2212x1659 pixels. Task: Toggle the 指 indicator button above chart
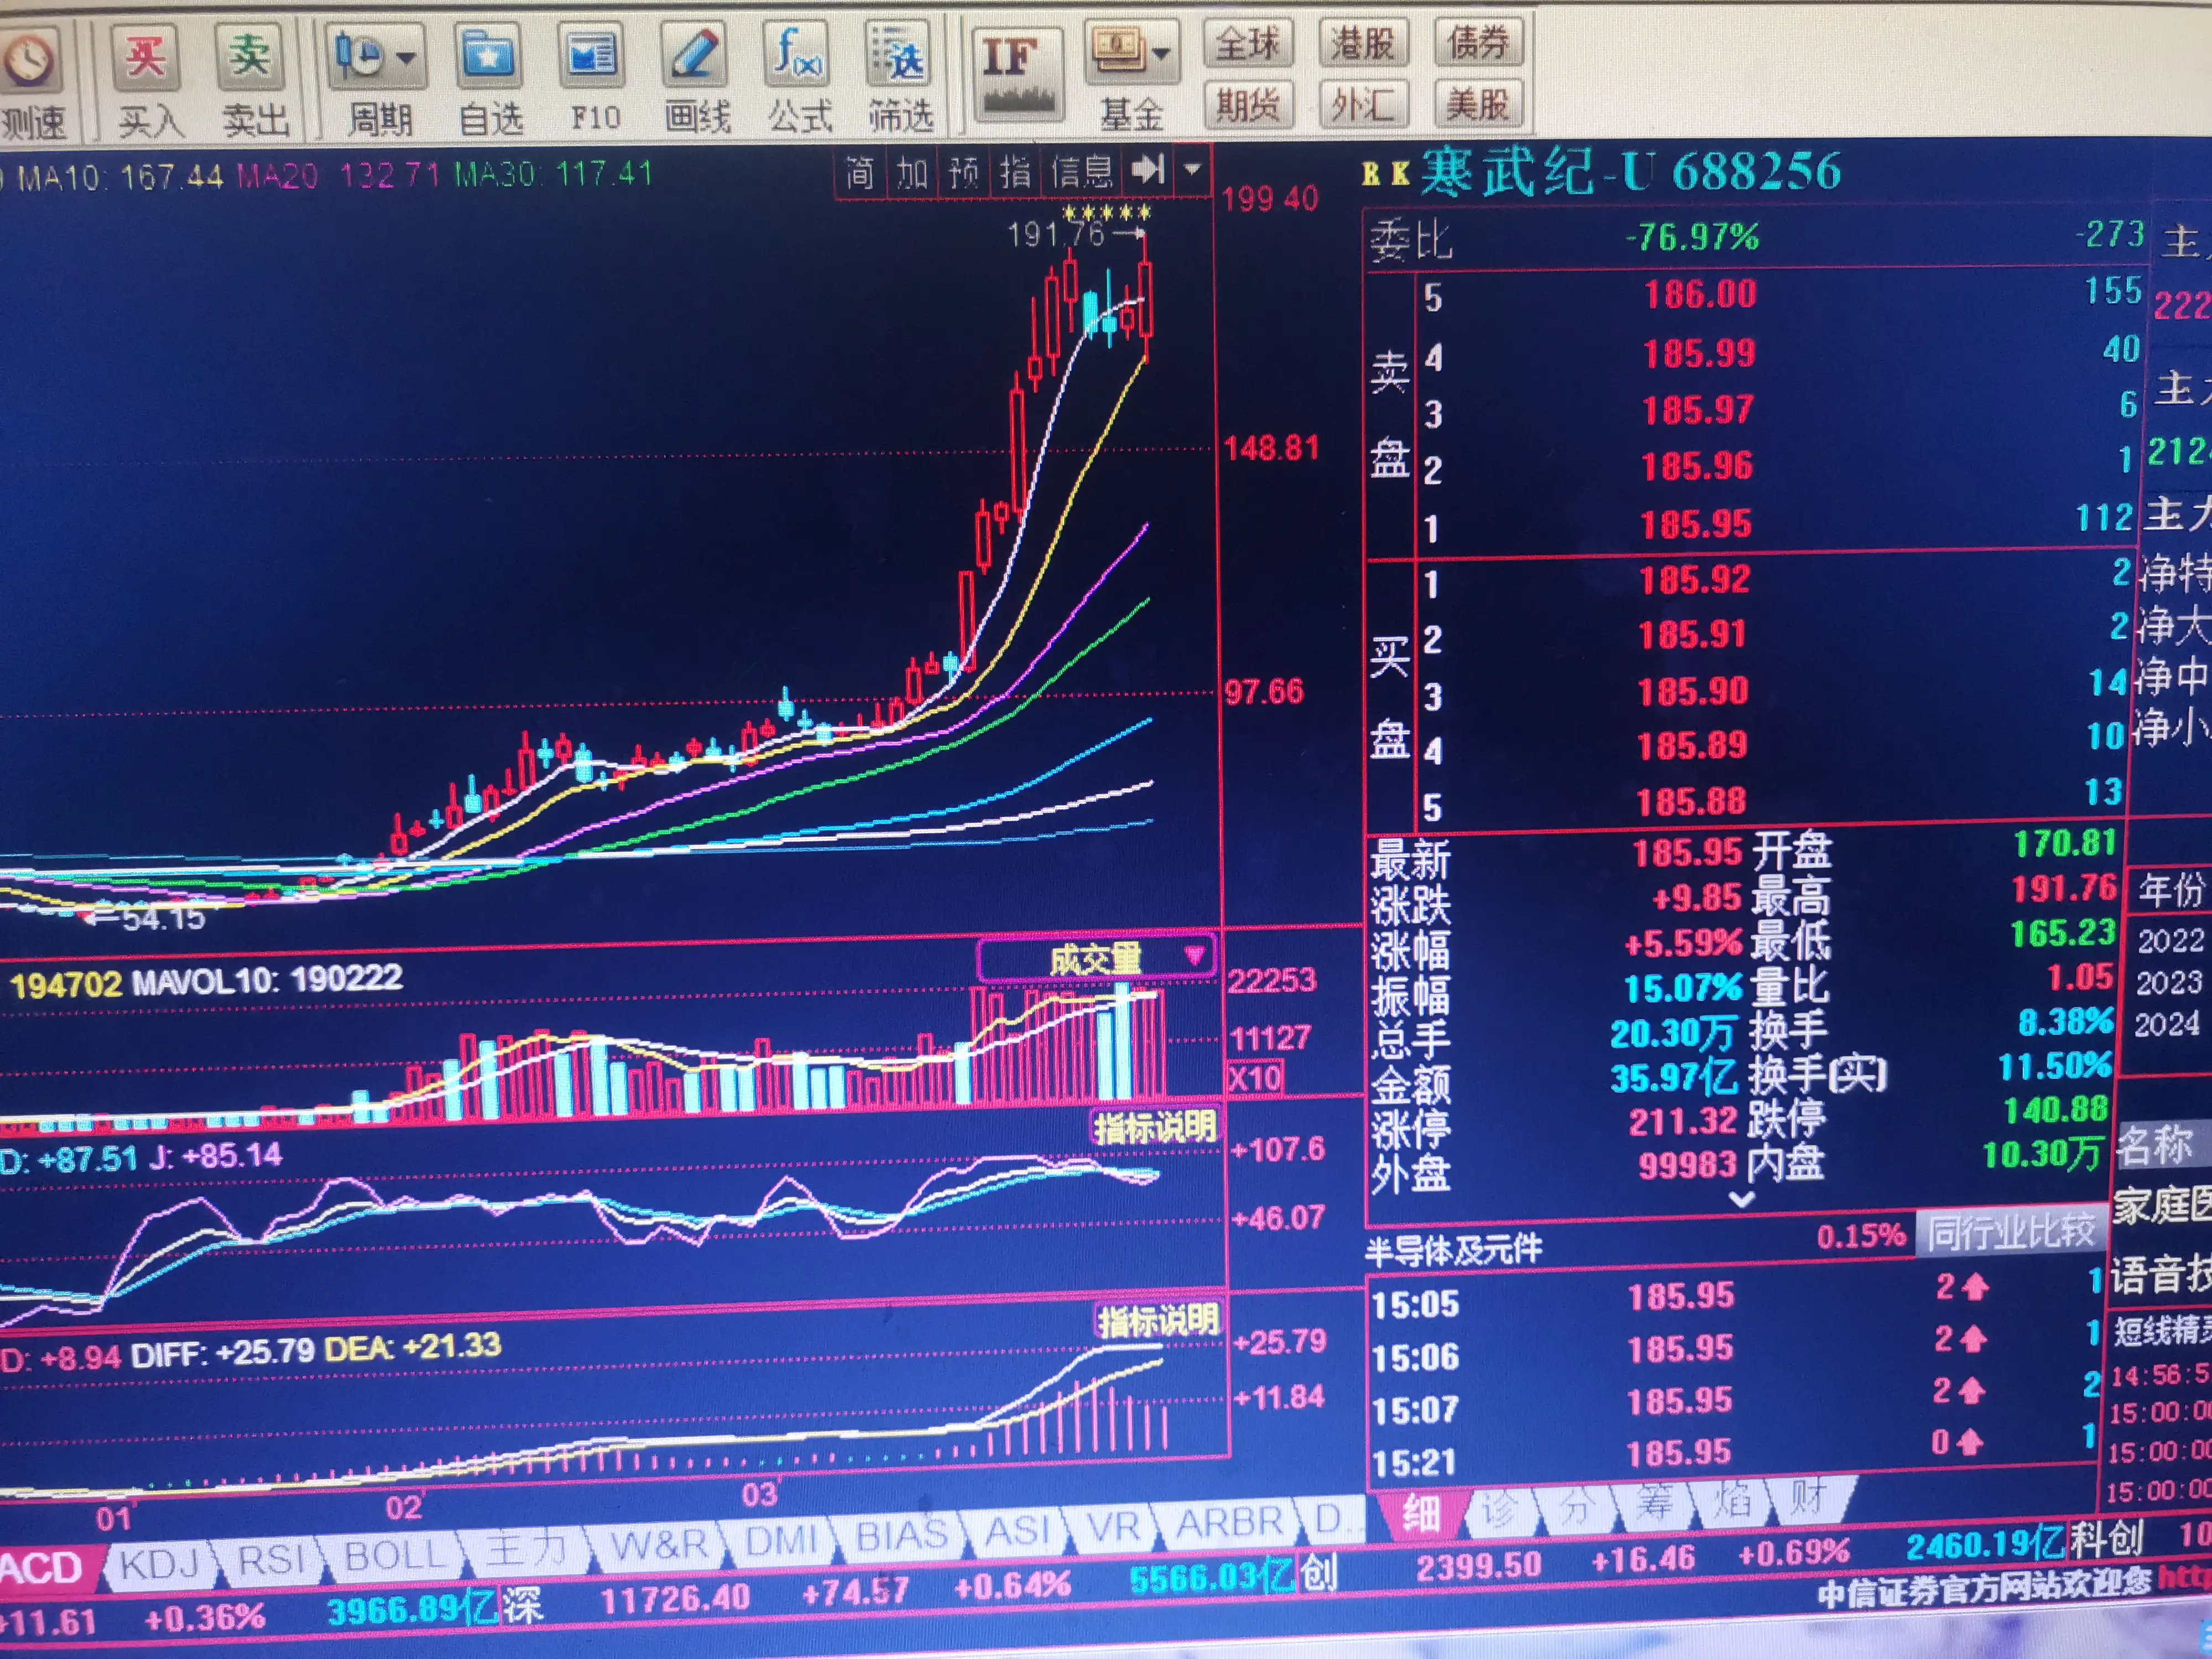pyautogui.click(x=1016, y=172)
